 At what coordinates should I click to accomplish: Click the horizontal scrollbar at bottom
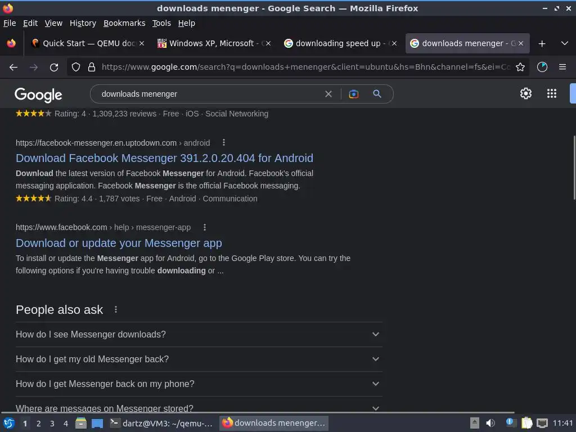(257, 412)
